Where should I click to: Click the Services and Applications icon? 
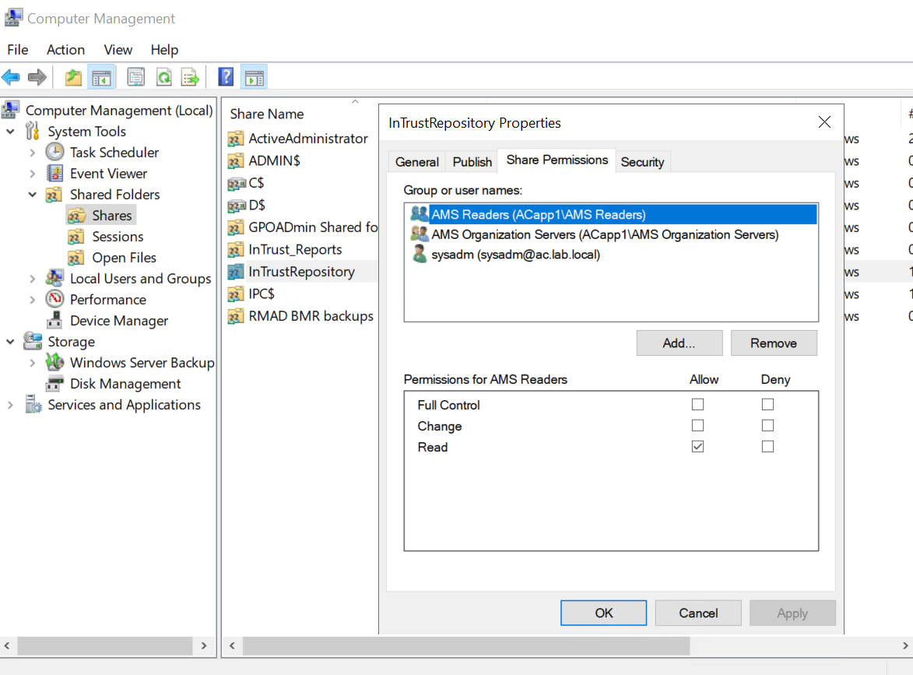33,404
